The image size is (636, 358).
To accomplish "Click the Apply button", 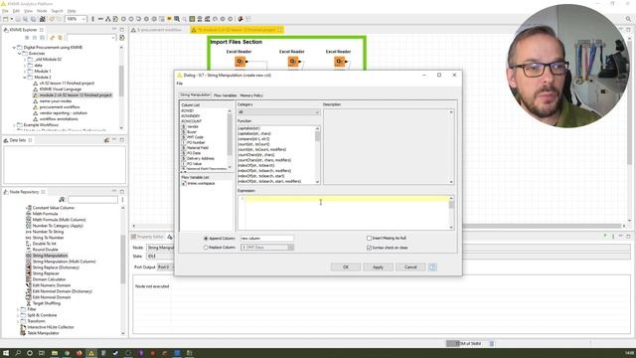I will [x=378, y=268].
